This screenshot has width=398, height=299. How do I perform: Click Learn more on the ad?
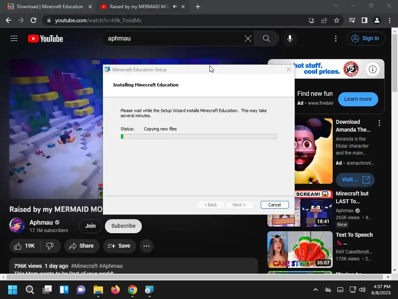coord(358,99)
